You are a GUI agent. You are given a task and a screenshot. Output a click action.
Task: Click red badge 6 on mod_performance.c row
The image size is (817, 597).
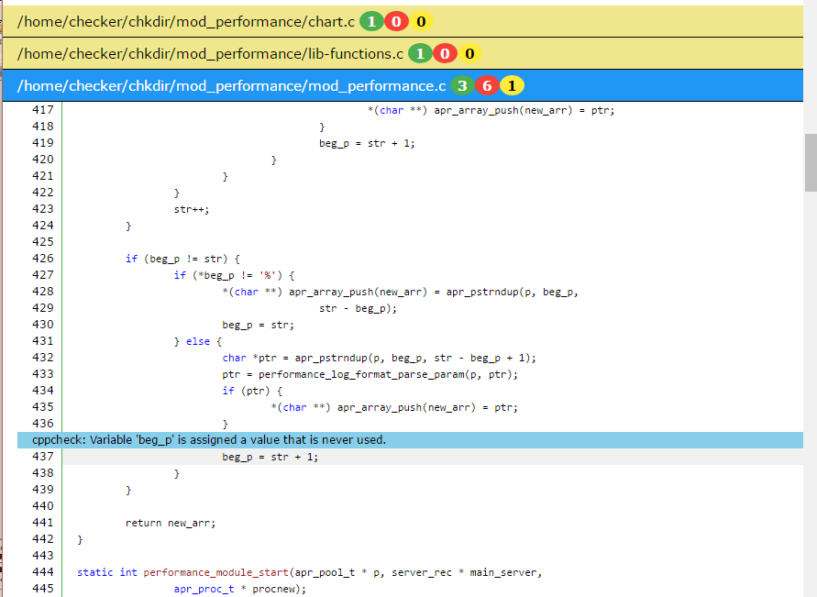coord(487,86)
